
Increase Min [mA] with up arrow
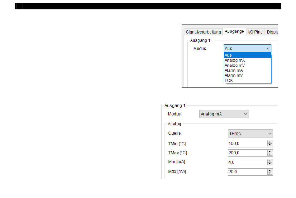(x=270, y=161)
